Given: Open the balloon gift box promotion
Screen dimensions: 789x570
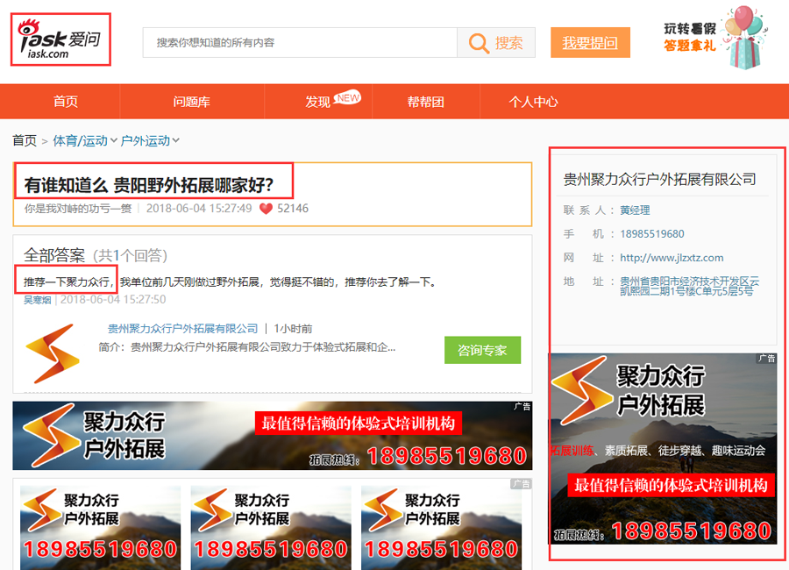Looking at the screenshot, I should point(744,37).
